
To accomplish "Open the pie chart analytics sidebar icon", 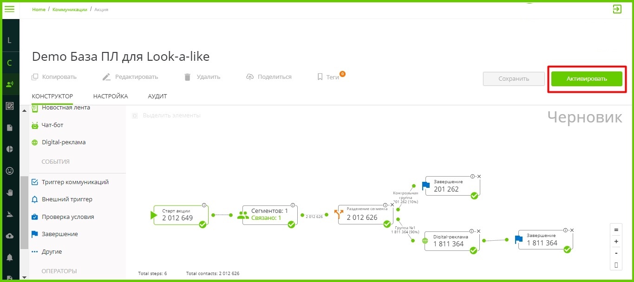I will [9, 149].
